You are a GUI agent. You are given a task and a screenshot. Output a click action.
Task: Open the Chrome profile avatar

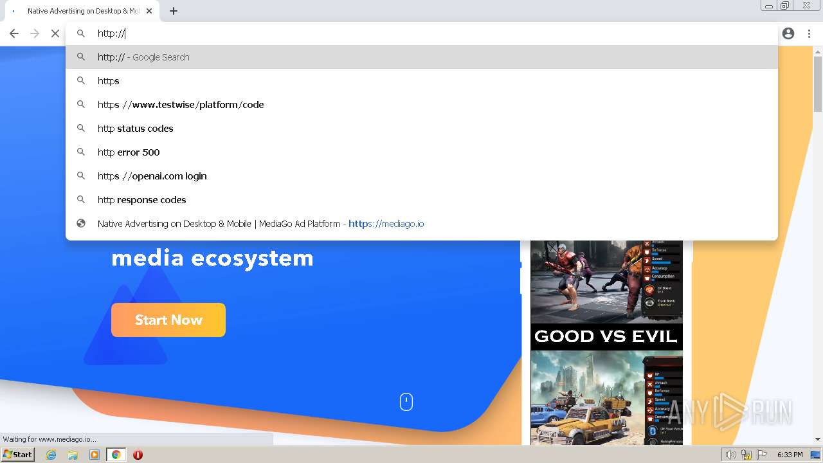coord(788,33)
